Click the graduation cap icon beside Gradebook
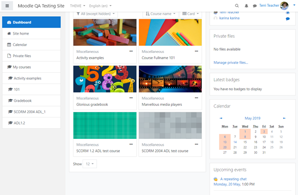This screenshot has height=195, width=298. [x=11, y=101]
